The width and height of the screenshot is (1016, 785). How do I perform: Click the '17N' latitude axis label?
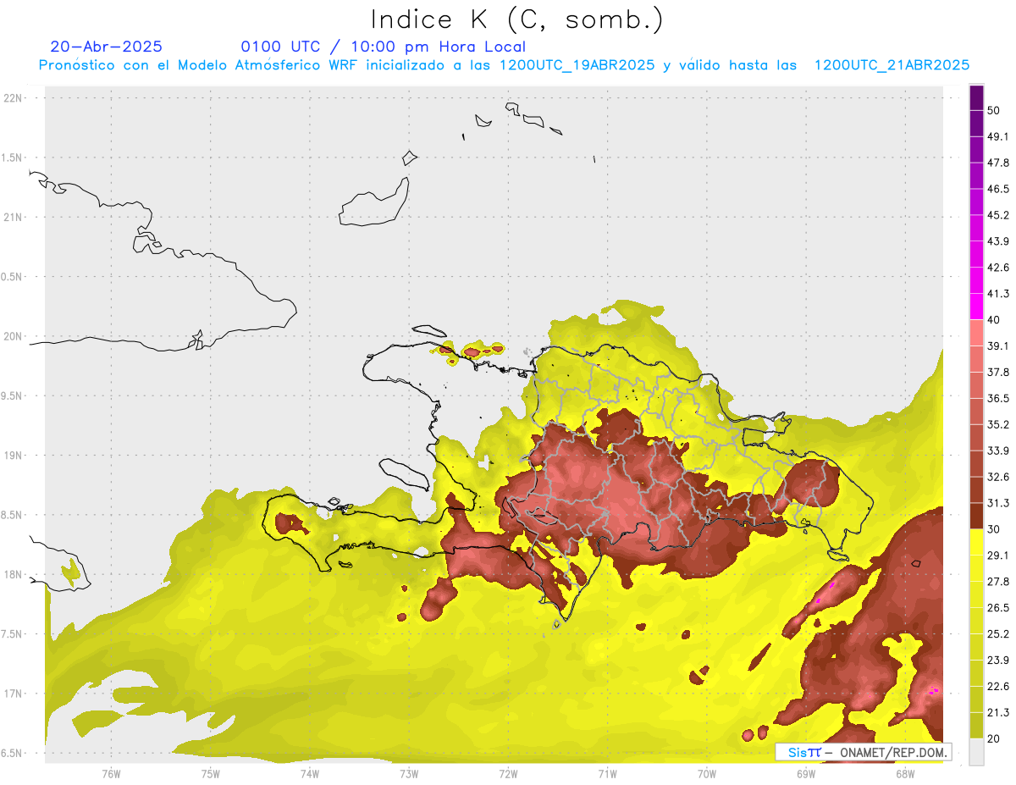click(13, 694)
